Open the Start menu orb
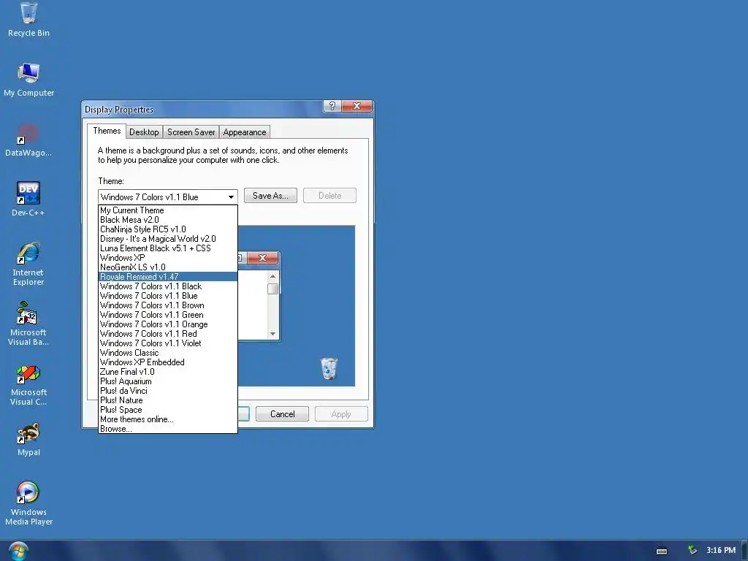748x561 pixels. click(18, 552)
